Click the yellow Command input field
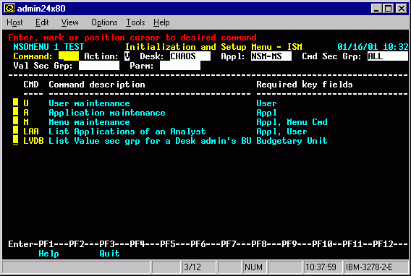411x276 pixels. point(69,56)
